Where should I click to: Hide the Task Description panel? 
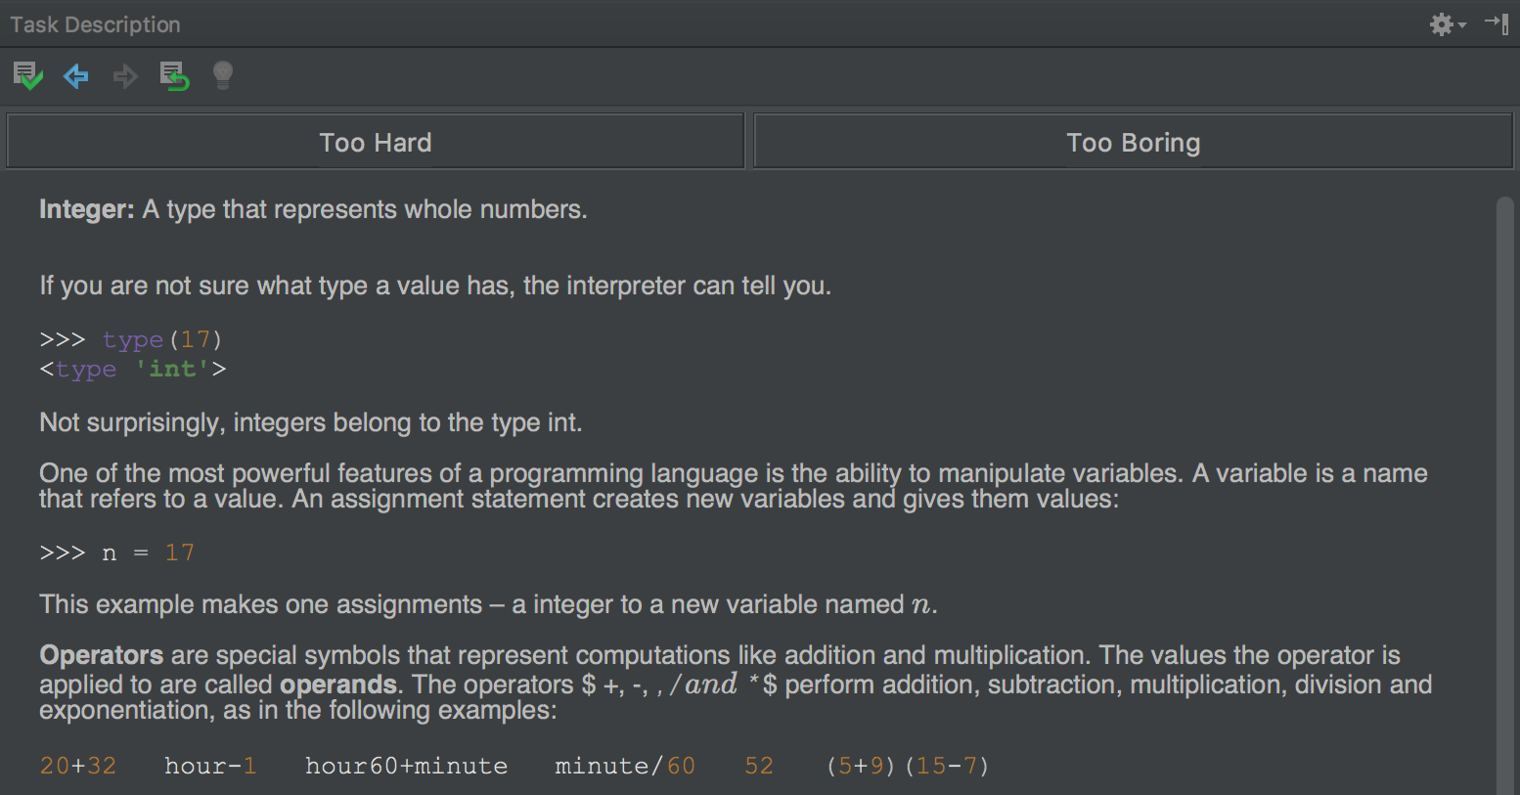coord(1497,24)
